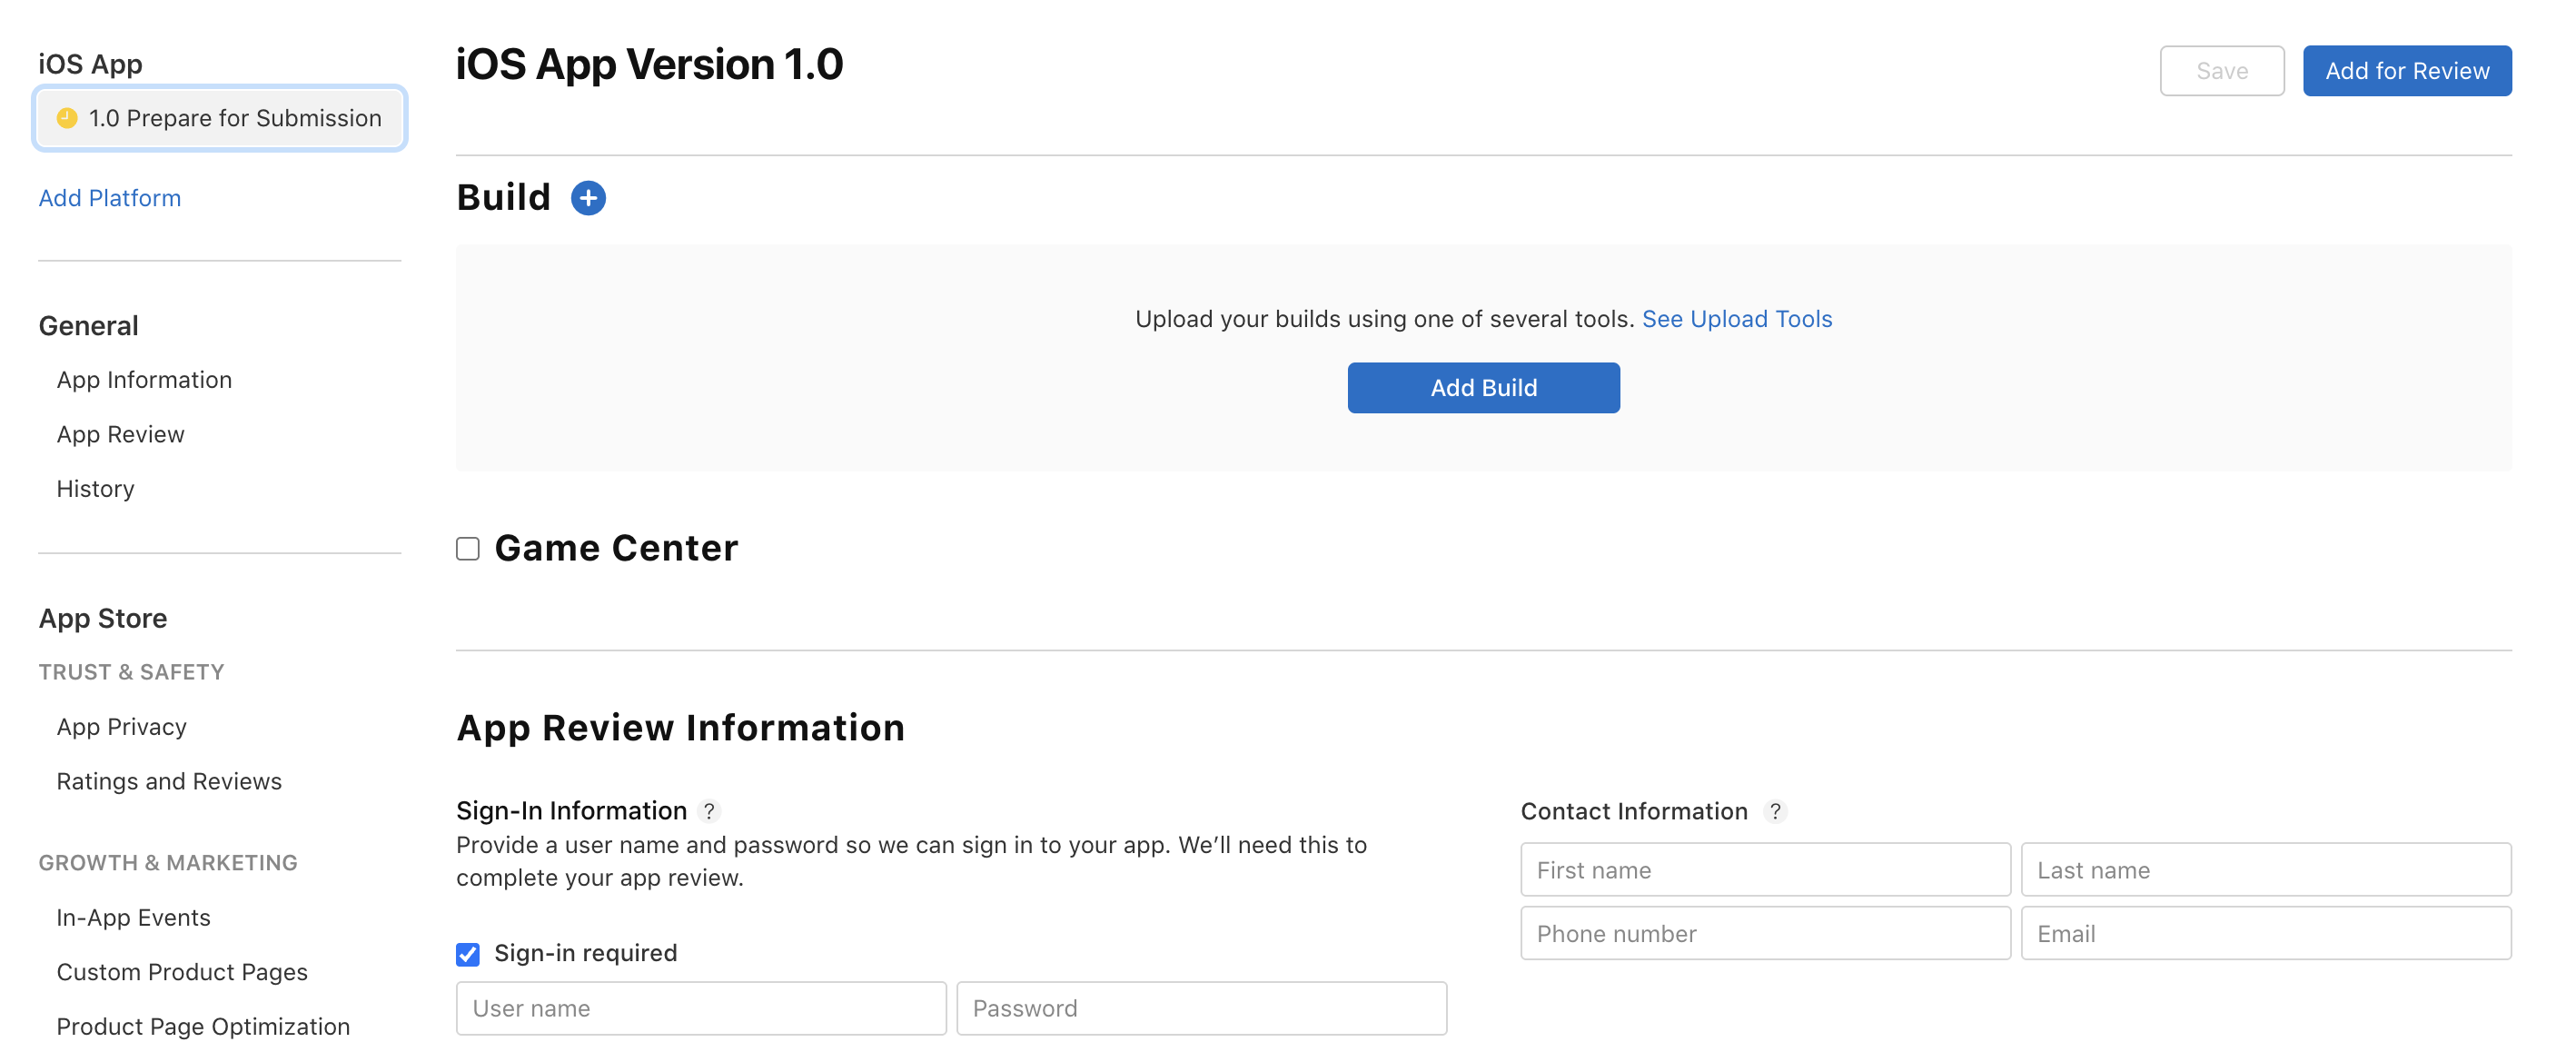Go to History page
Viewport: 2576px width, 1052px height.
pyautogui.click(x=95, y=489)
